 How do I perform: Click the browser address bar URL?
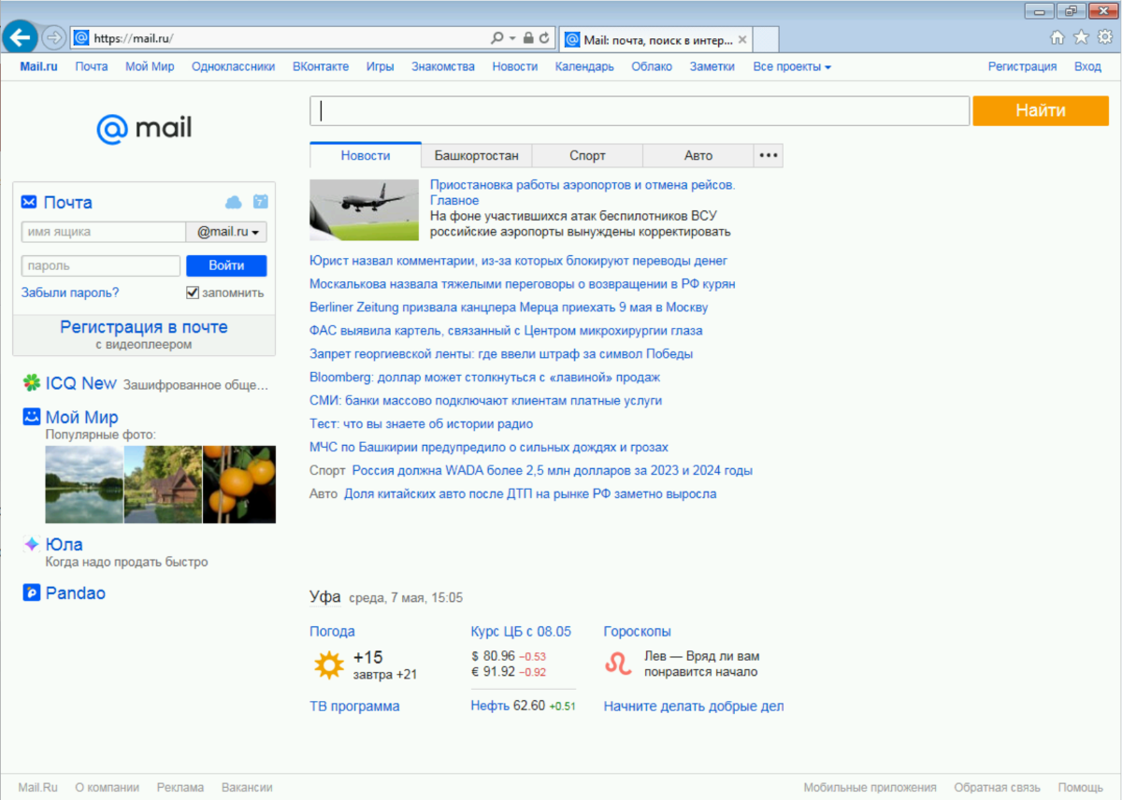(x=134, y=38)
